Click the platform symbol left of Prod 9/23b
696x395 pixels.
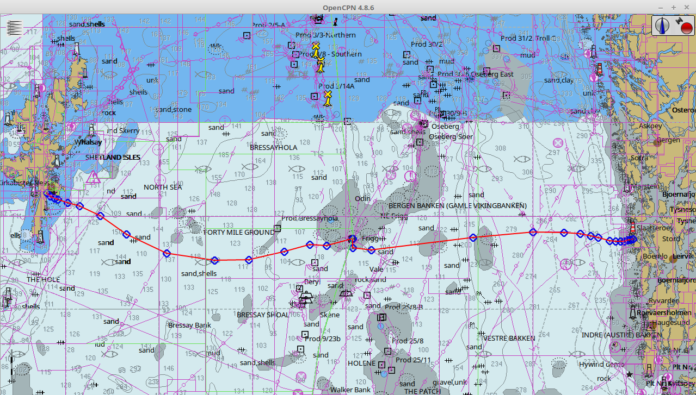click(x=300, y=349)
